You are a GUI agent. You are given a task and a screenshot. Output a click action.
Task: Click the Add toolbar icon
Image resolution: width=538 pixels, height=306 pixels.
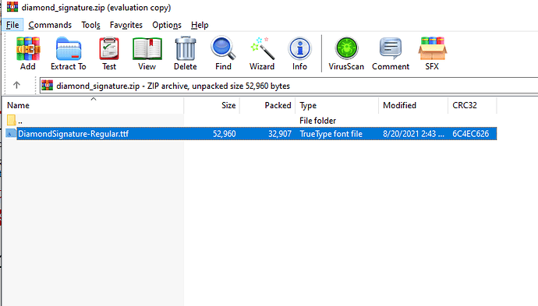coord(28,53)
